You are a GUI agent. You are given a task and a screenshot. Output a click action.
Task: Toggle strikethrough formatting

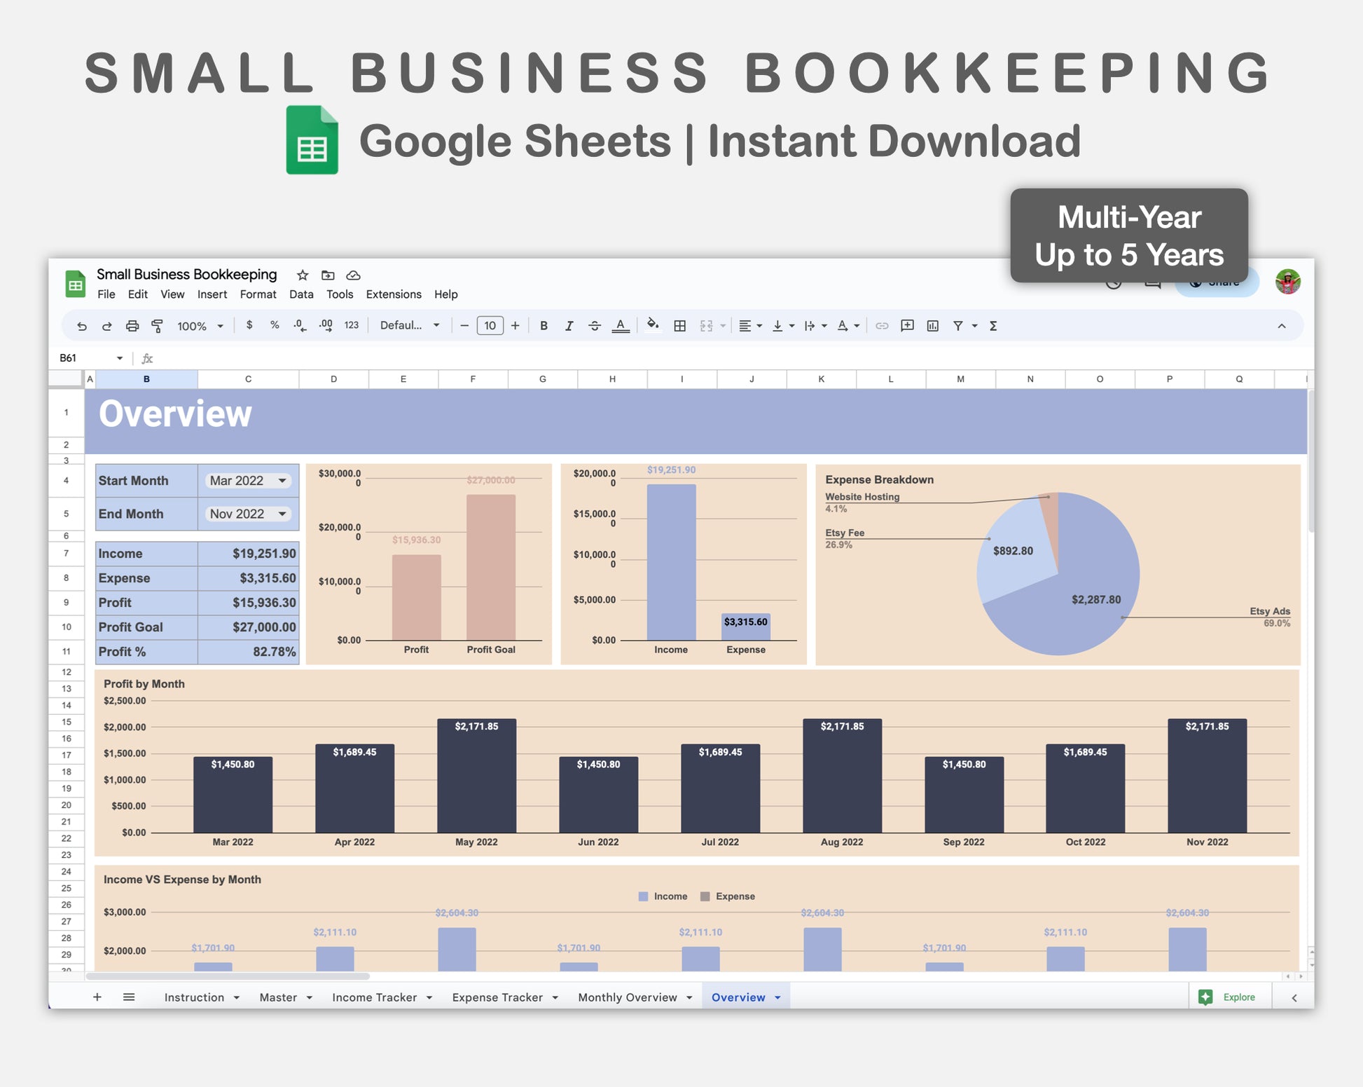pos(594,326)
